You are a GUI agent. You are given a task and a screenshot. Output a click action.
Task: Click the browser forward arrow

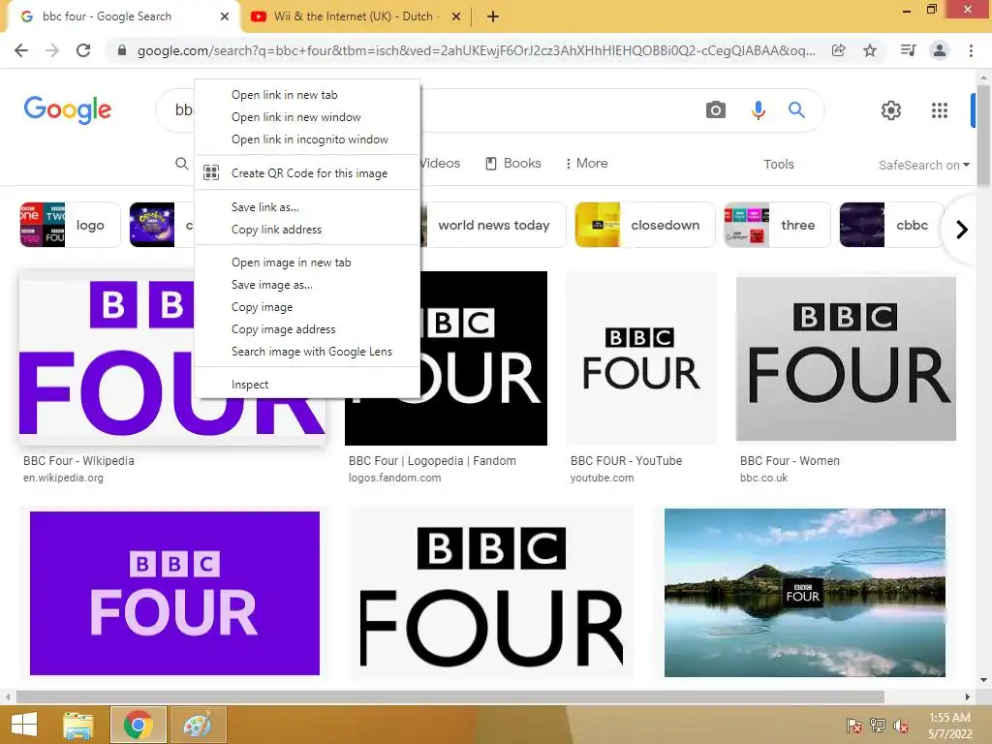point(52,50)
